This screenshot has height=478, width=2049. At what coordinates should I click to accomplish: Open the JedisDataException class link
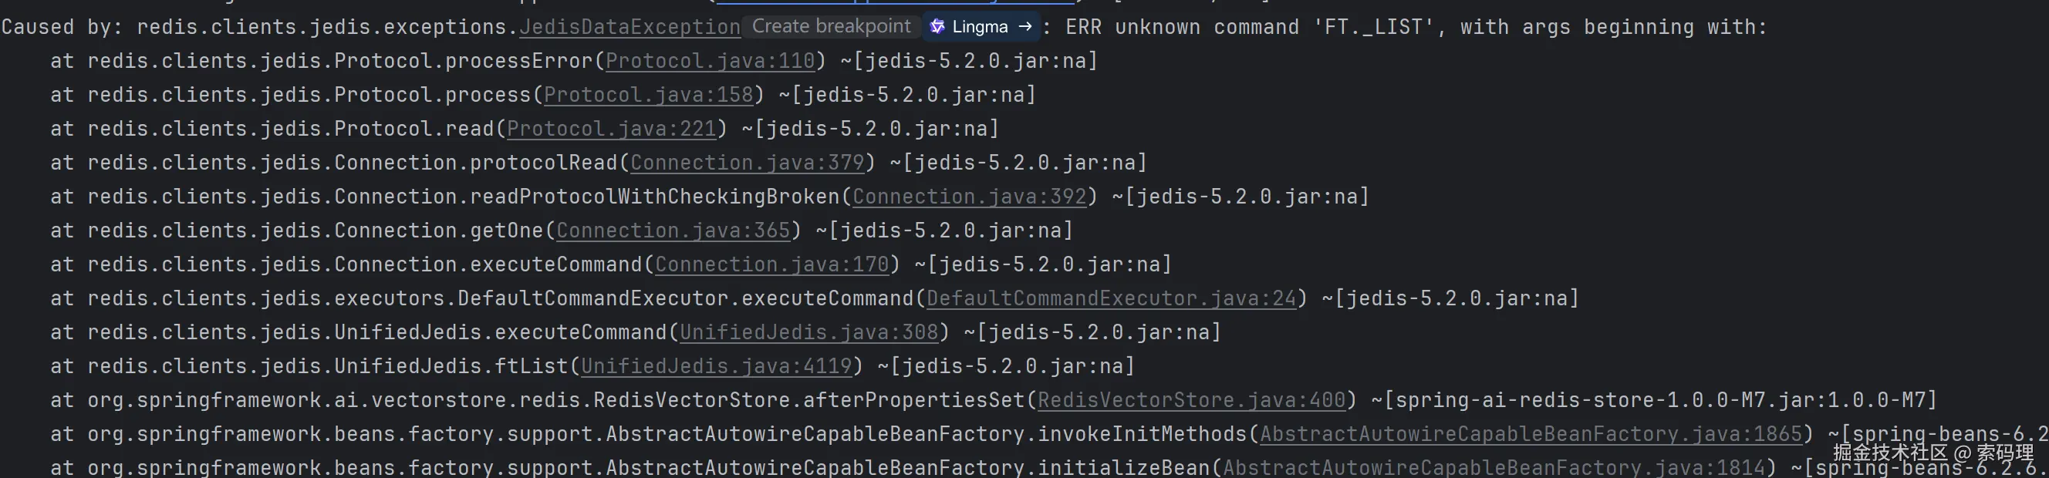[x=630, y=27]
